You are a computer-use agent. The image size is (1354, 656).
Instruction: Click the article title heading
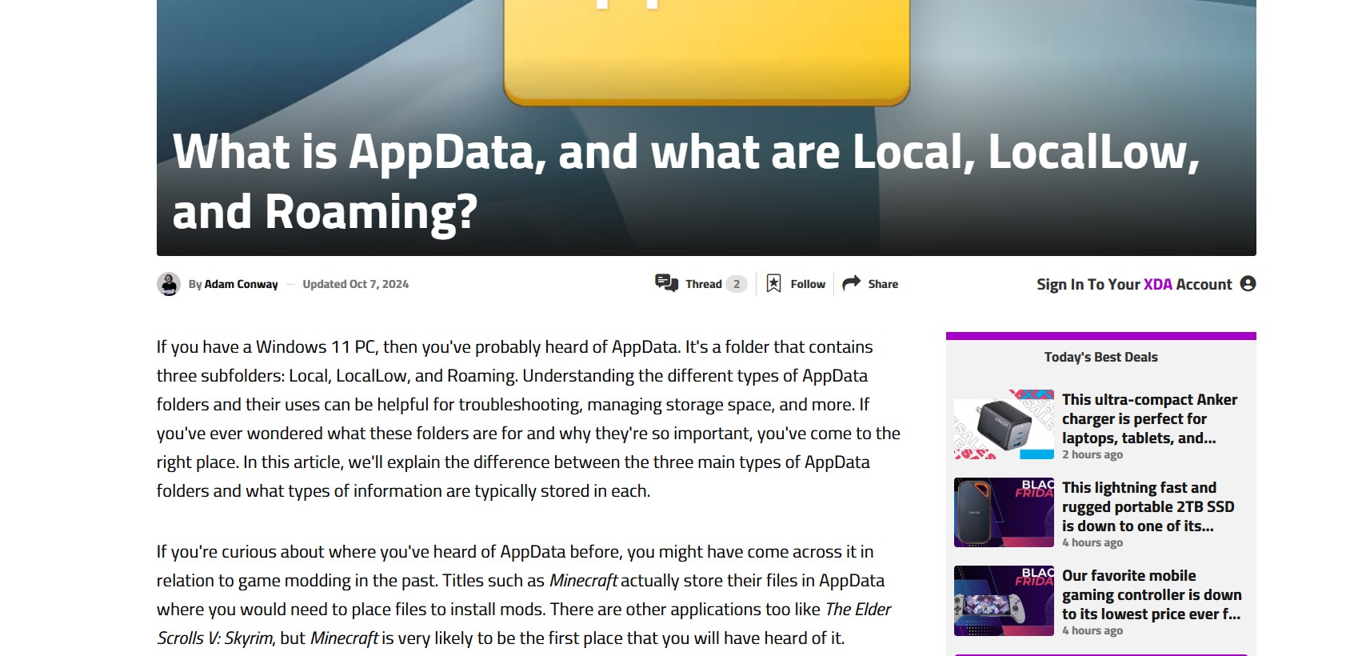point(686,182)
